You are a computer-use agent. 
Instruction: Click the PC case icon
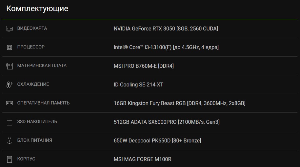point(10,159)
